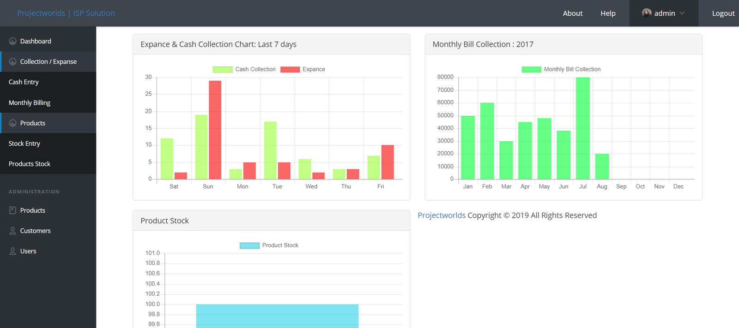Toggle Expance legend series visibility
739x328 pixels.
tap(290, 70)
